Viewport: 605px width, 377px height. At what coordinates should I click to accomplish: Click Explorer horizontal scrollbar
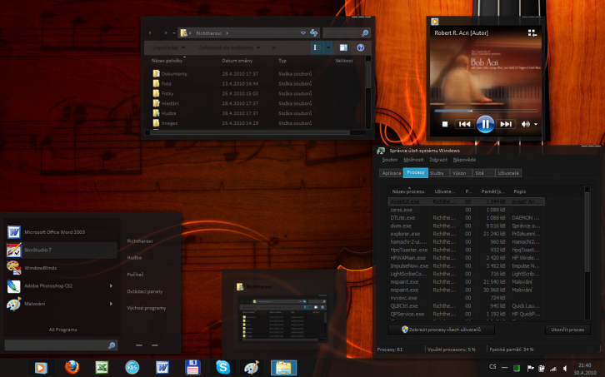(250, 132)
